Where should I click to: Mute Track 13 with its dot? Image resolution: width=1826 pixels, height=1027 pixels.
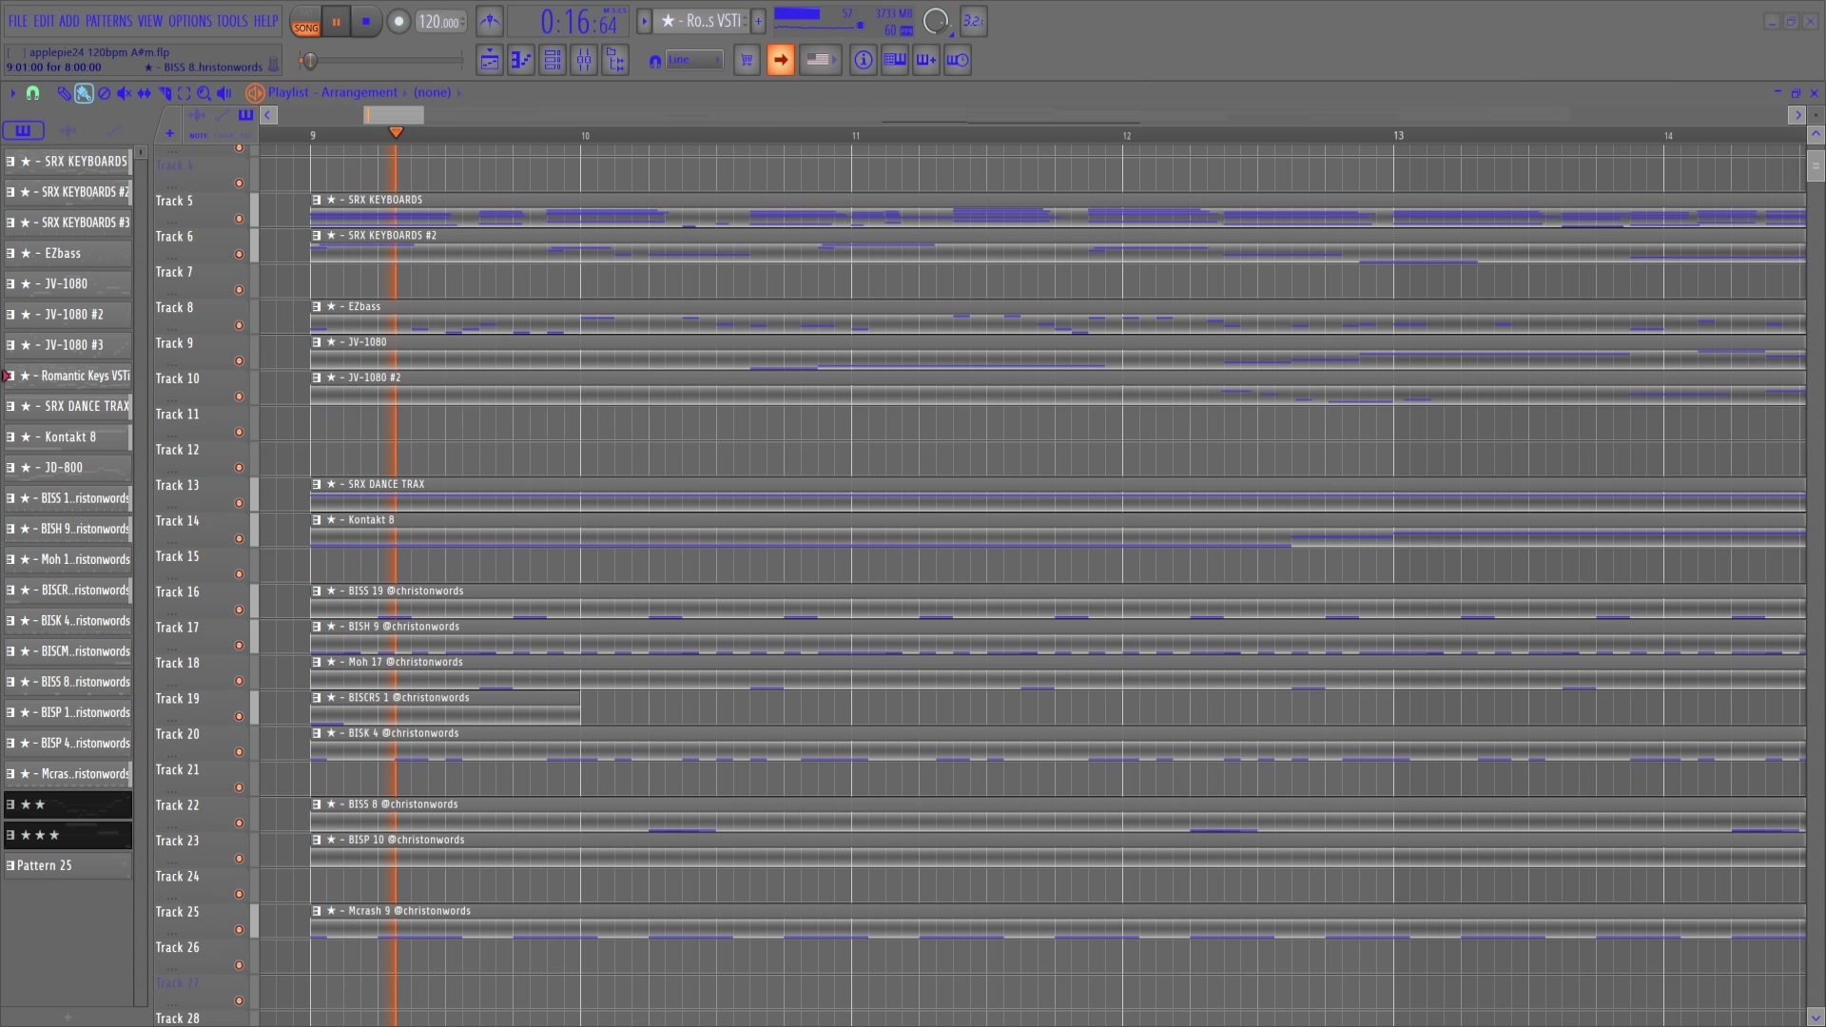coord(239,503)
